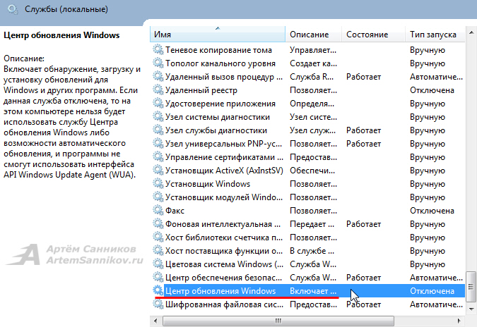Select Узел универсальных PNP service name
477x327 pixels.
(x=223, y=144)
